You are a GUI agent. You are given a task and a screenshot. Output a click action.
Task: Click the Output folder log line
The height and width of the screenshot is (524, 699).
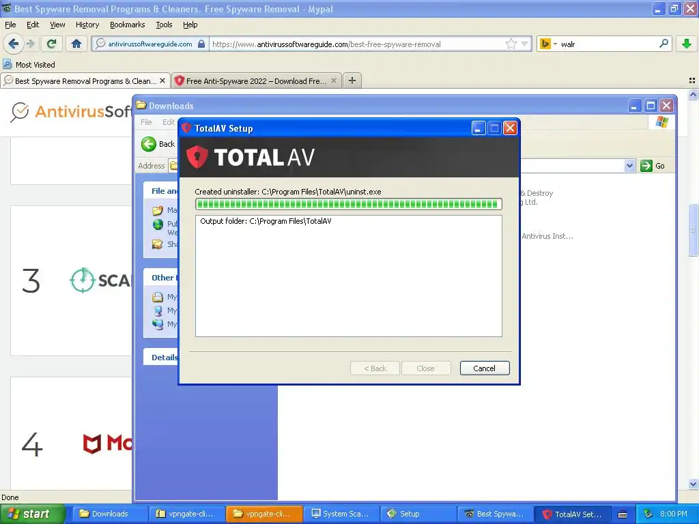(x=266, y=221)
